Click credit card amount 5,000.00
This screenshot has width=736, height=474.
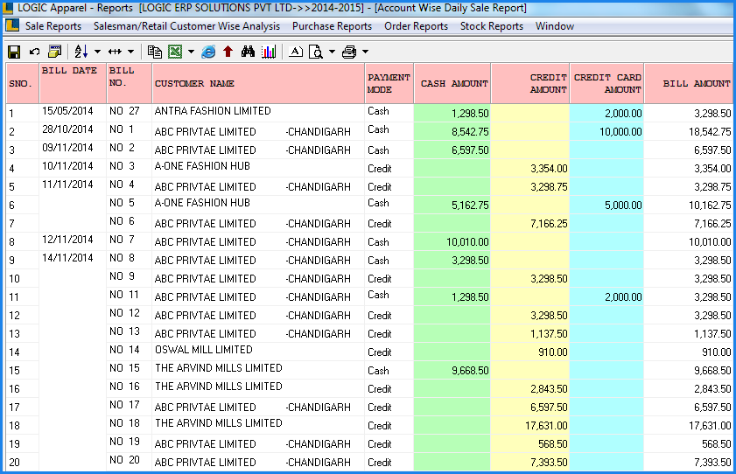[x=623, y=205]
